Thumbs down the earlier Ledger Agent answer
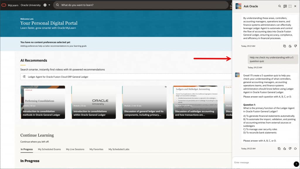 (295, 46)
